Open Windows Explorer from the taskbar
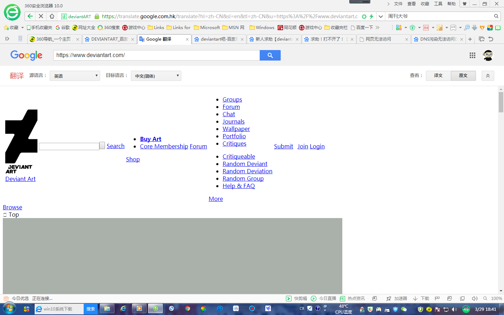Viewport: 504px width, 315px height. (x=107, y=309)
